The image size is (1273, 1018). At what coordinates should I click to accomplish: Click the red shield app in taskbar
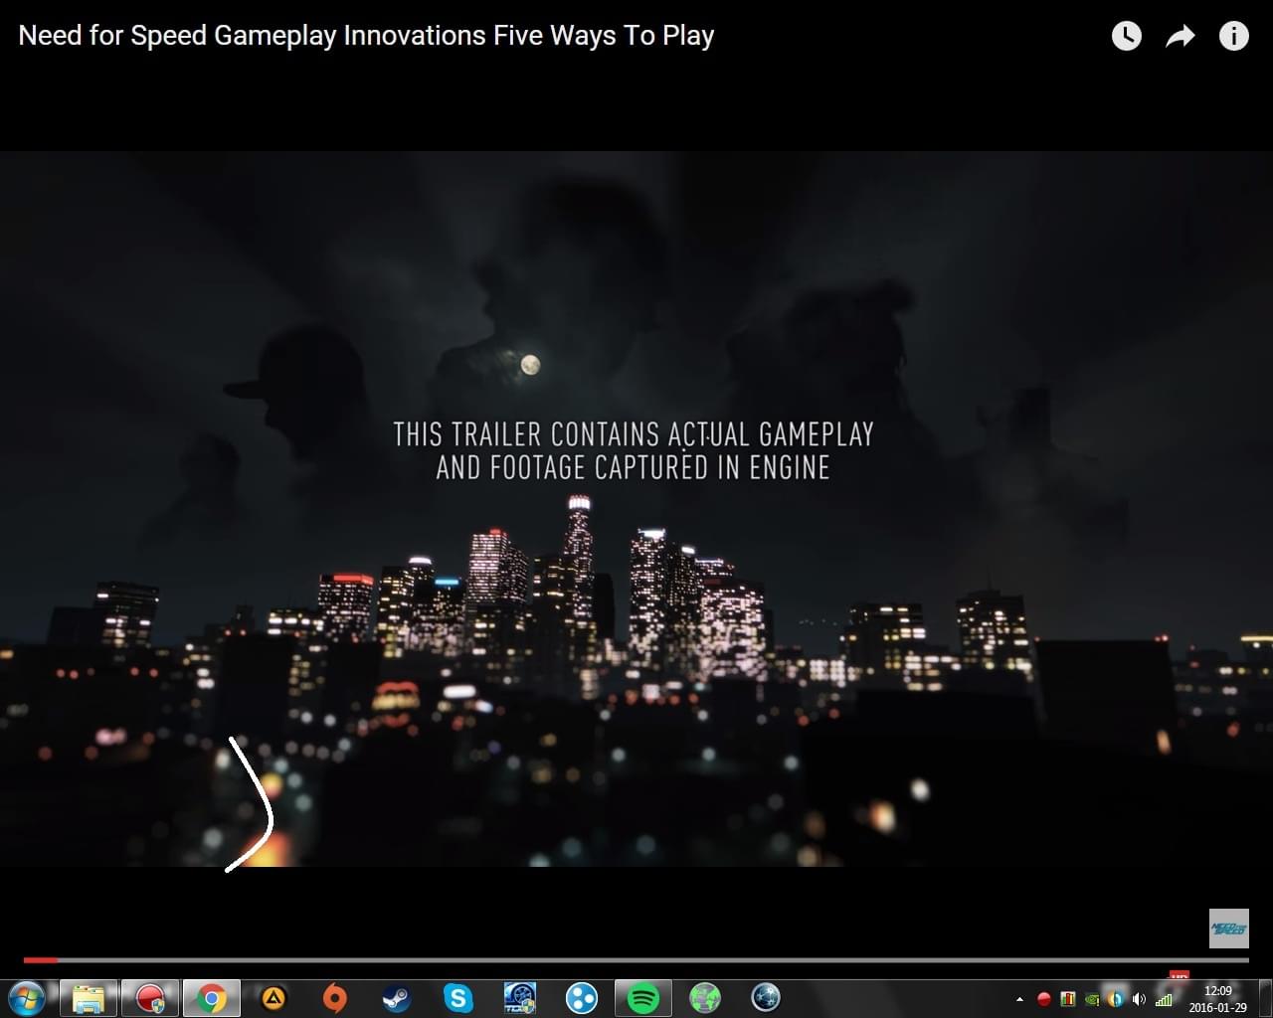tap(150, 998)
